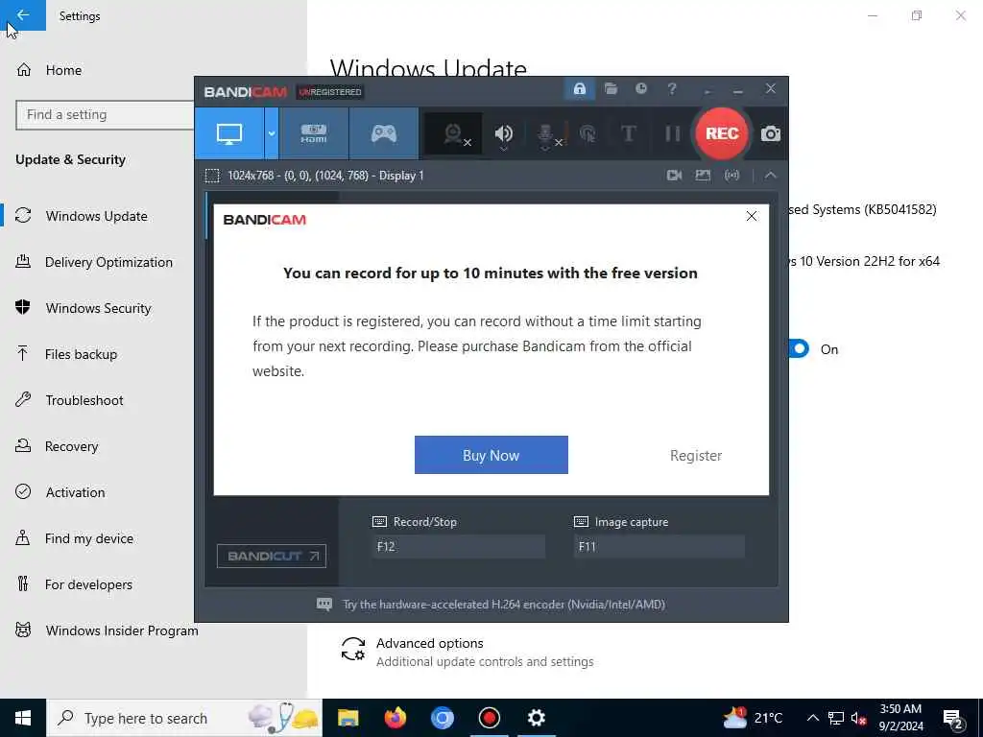Screen dimensions: 983x737
Task: Click muted volume tray icon
Action: 858,718
